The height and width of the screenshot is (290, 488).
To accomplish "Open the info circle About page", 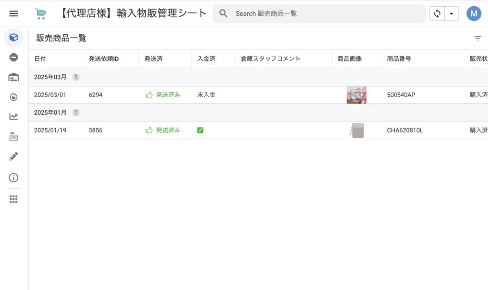I will [13, 178].
